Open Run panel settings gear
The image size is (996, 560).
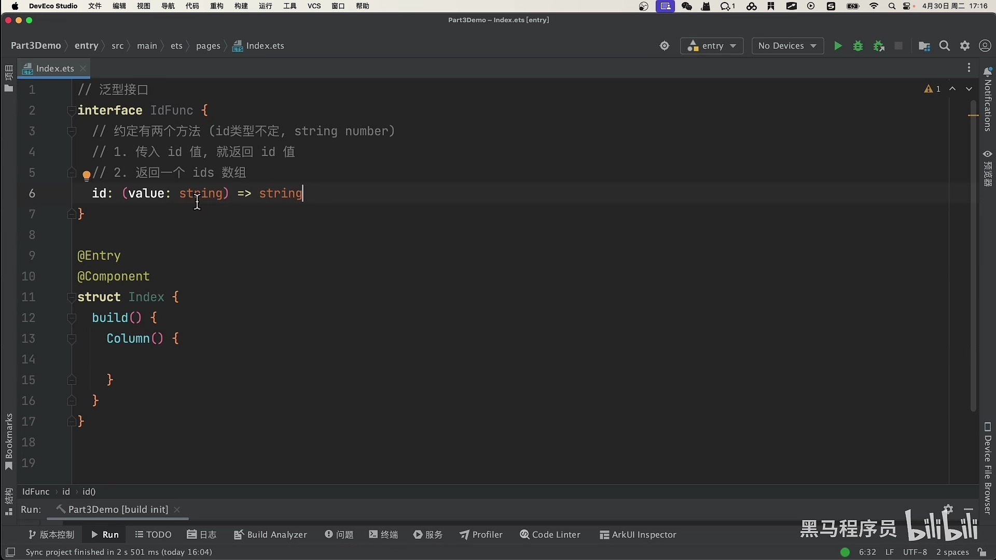948,509
